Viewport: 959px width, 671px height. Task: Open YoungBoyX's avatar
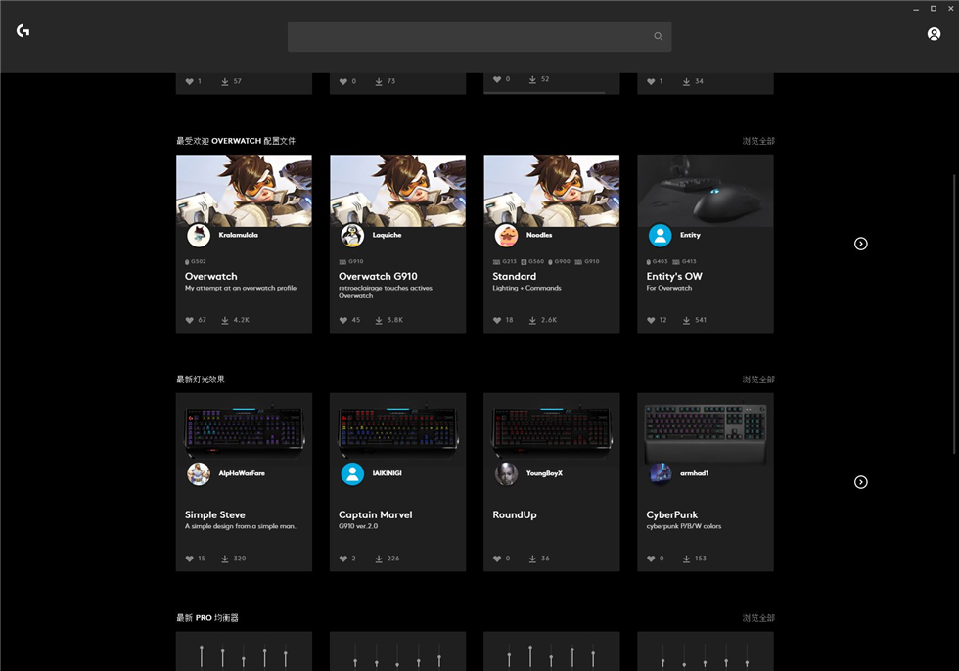pos(507,473)
